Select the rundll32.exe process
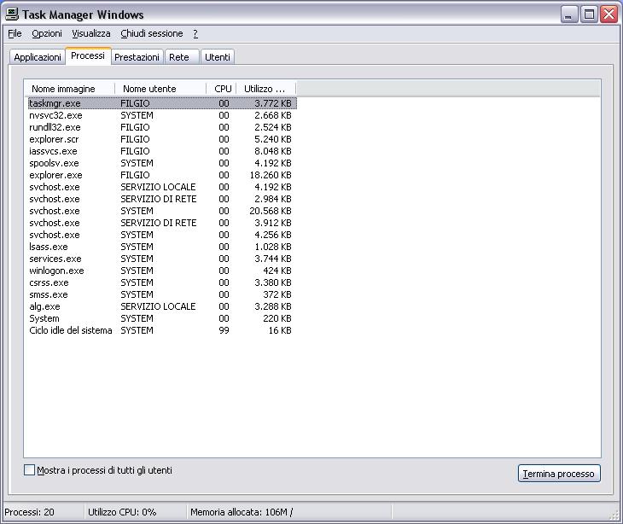623x524 pixels. pyautogui.click(x=162, y=127)
